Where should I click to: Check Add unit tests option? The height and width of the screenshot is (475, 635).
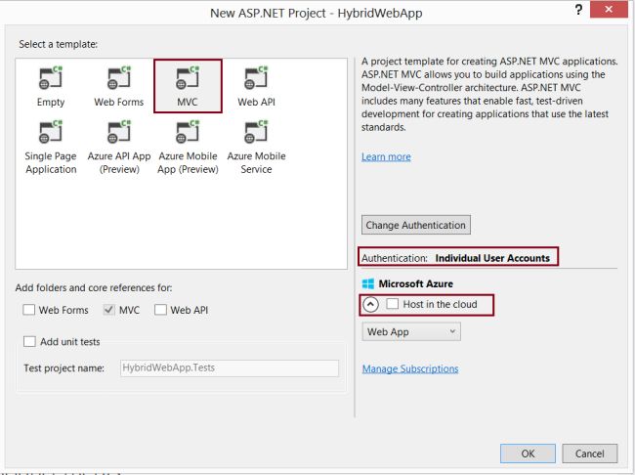[29, 341]
